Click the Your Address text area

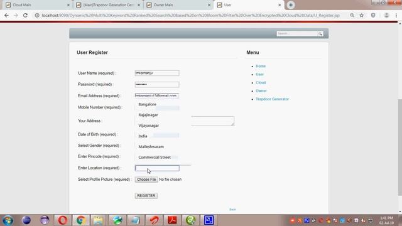(x=212, y=121)
